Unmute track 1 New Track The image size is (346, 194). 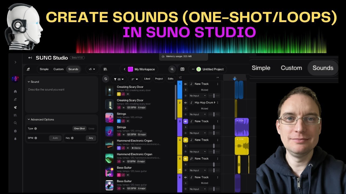(x=186, y=84)
